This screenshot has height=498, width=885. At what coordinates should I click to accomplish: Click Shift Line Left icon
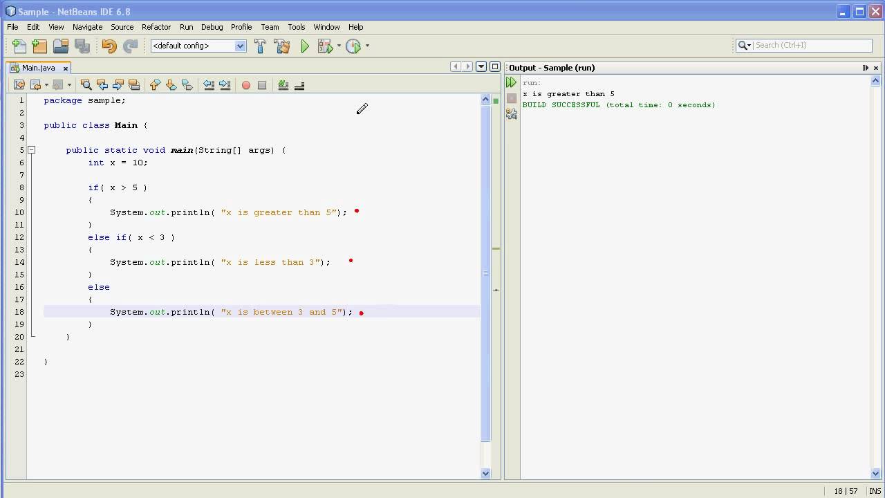(x=209, y=85)
